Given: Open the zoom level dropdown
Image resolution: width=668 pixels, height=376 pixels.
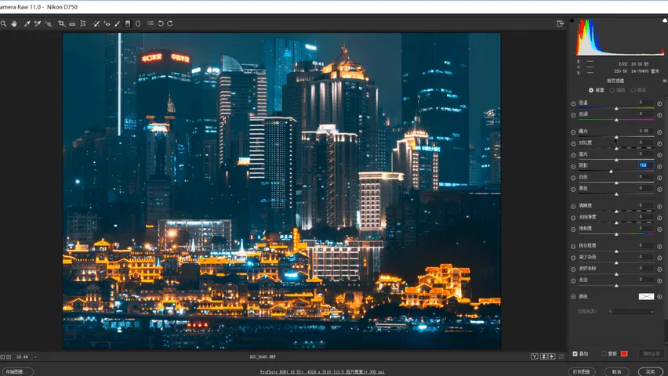Looking at the screenshot, I should tap(35, 357).
